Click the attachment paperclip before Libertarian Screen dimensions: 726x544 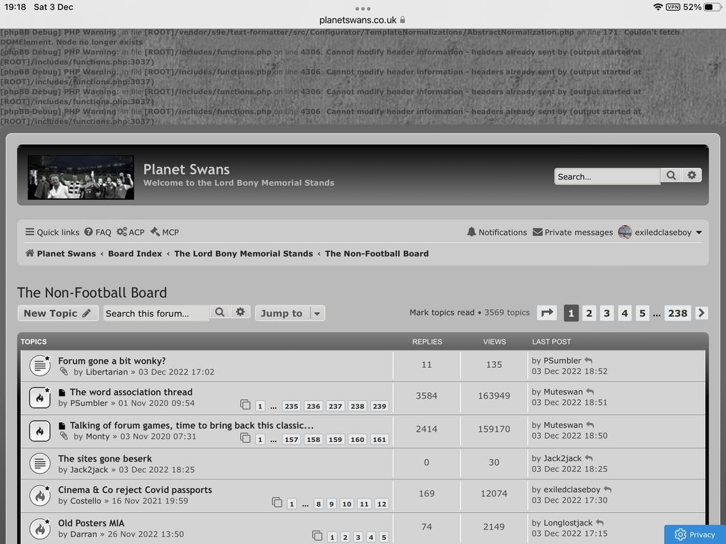tap(64, 371)
